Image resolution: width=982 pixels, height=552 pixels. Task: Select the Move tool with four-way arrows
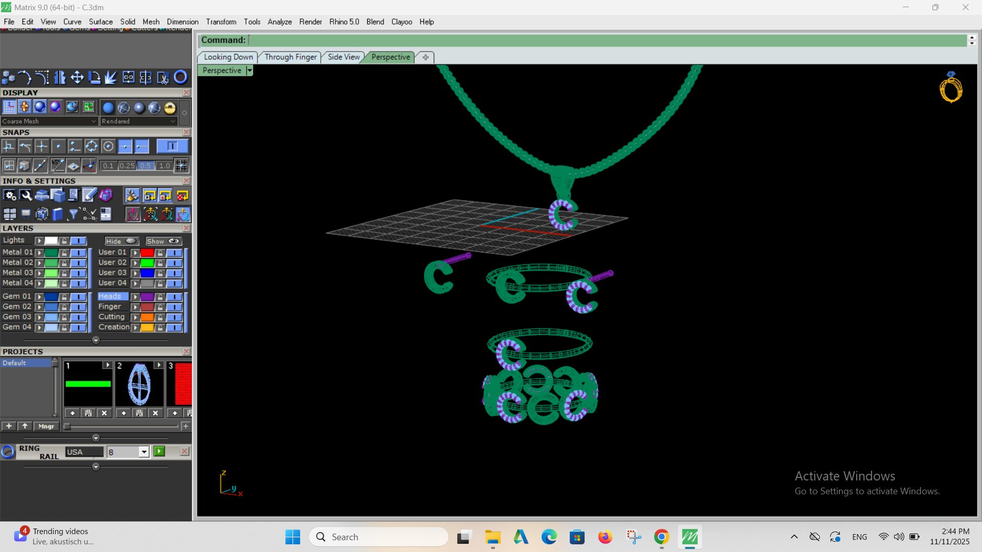pos(77,77)
